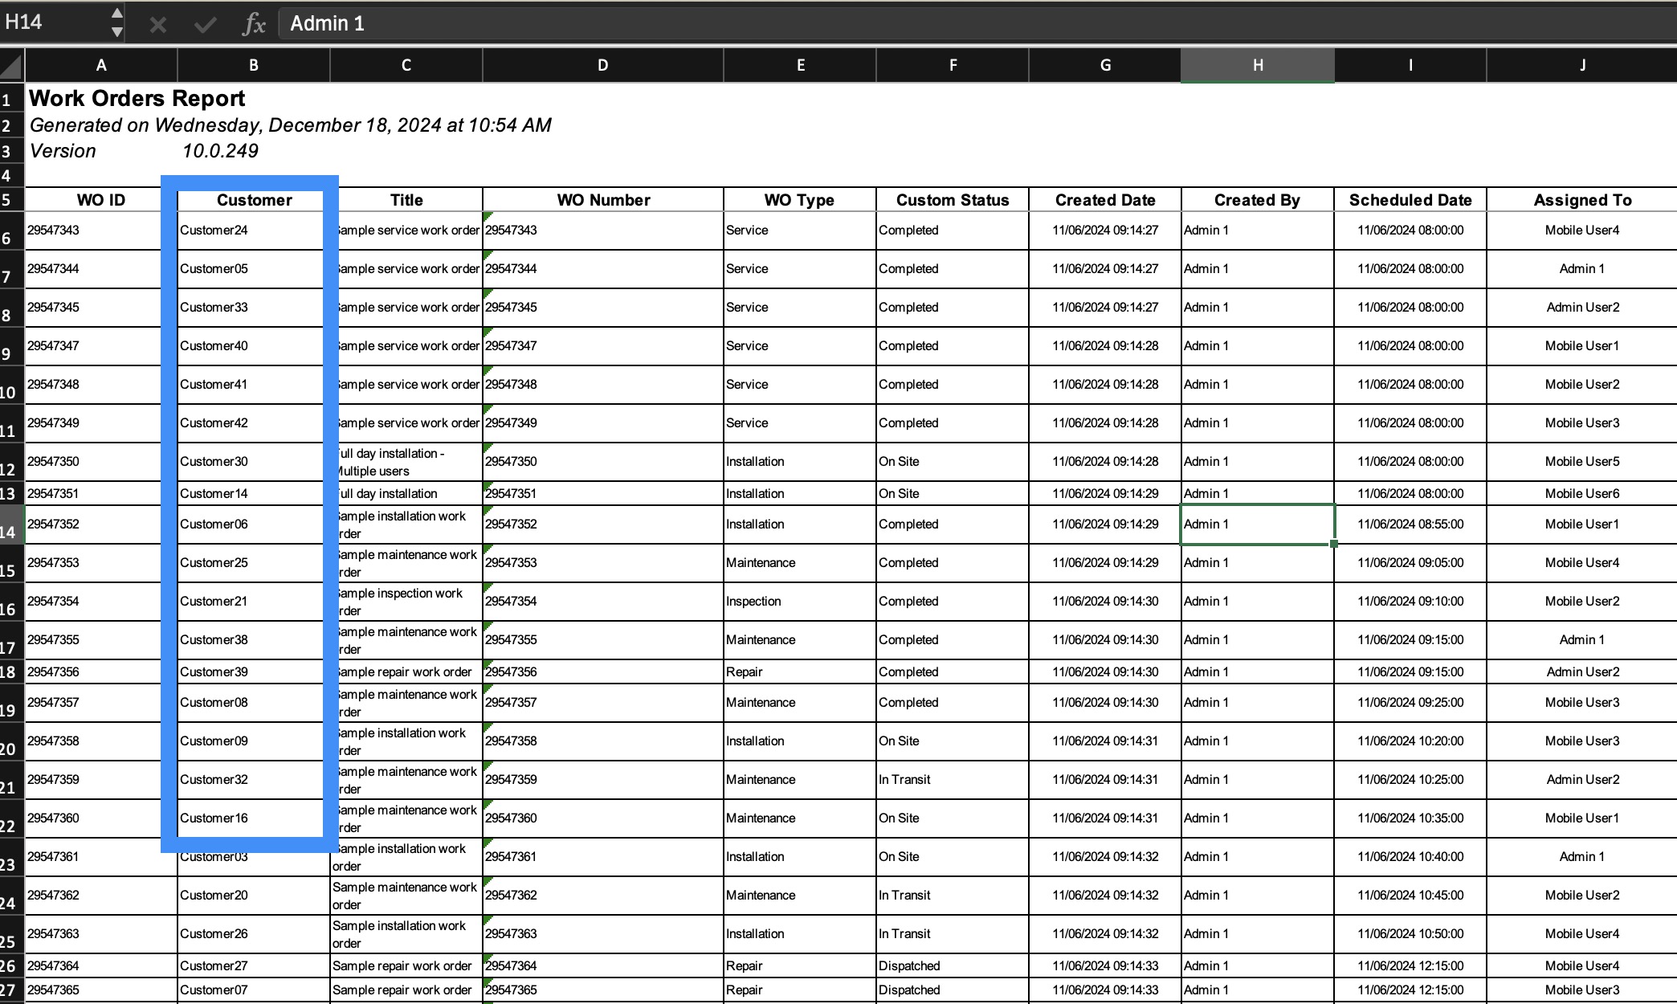Select column D header

(x=602, y=65)
